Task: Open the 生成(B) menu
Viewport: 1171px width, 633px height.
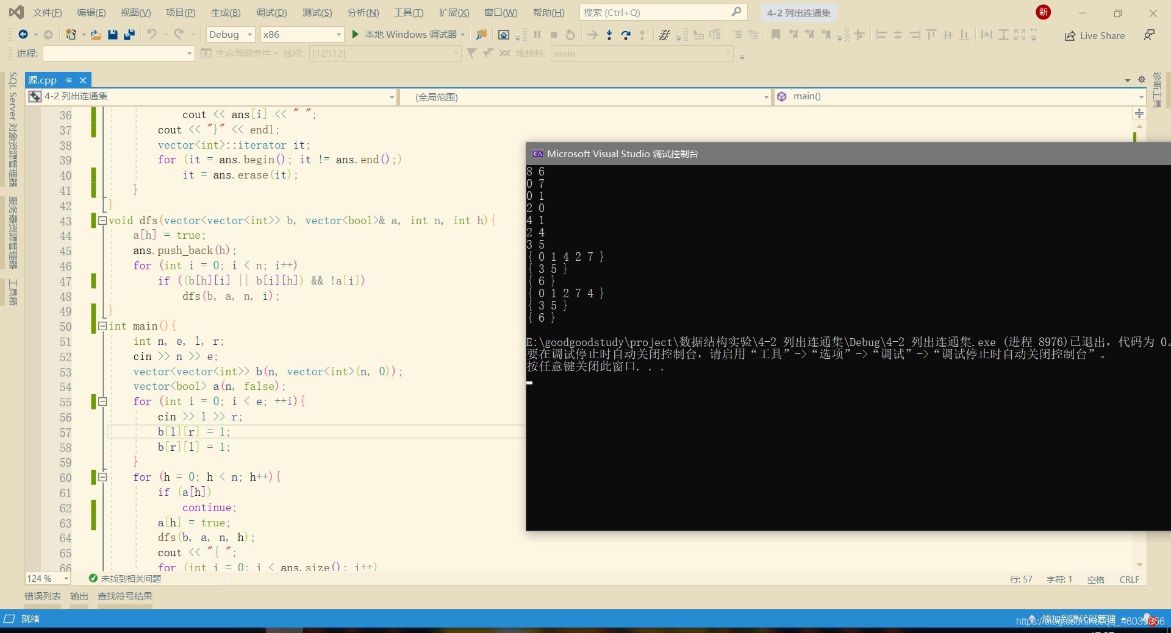Action: (226, 12)
